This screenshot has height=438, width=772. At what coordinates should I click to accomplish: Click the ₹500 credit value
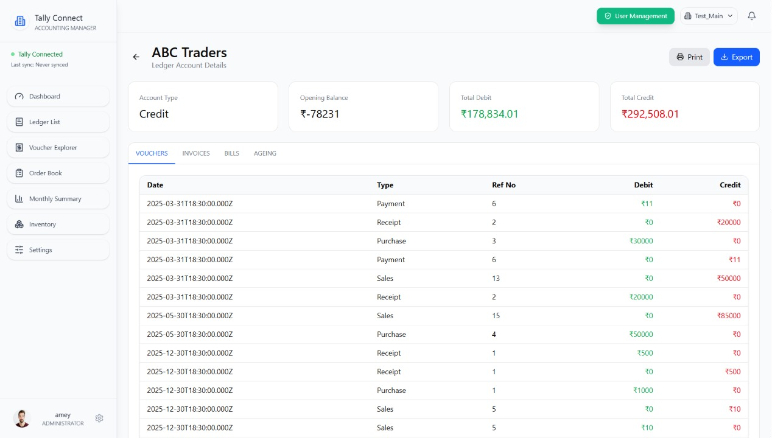tap(733, 372)
